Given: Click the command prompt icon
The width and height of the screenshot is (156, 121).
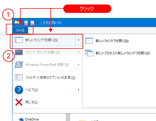Looking at the screenshot, I should pyautogui.click(x=19, y=52).
